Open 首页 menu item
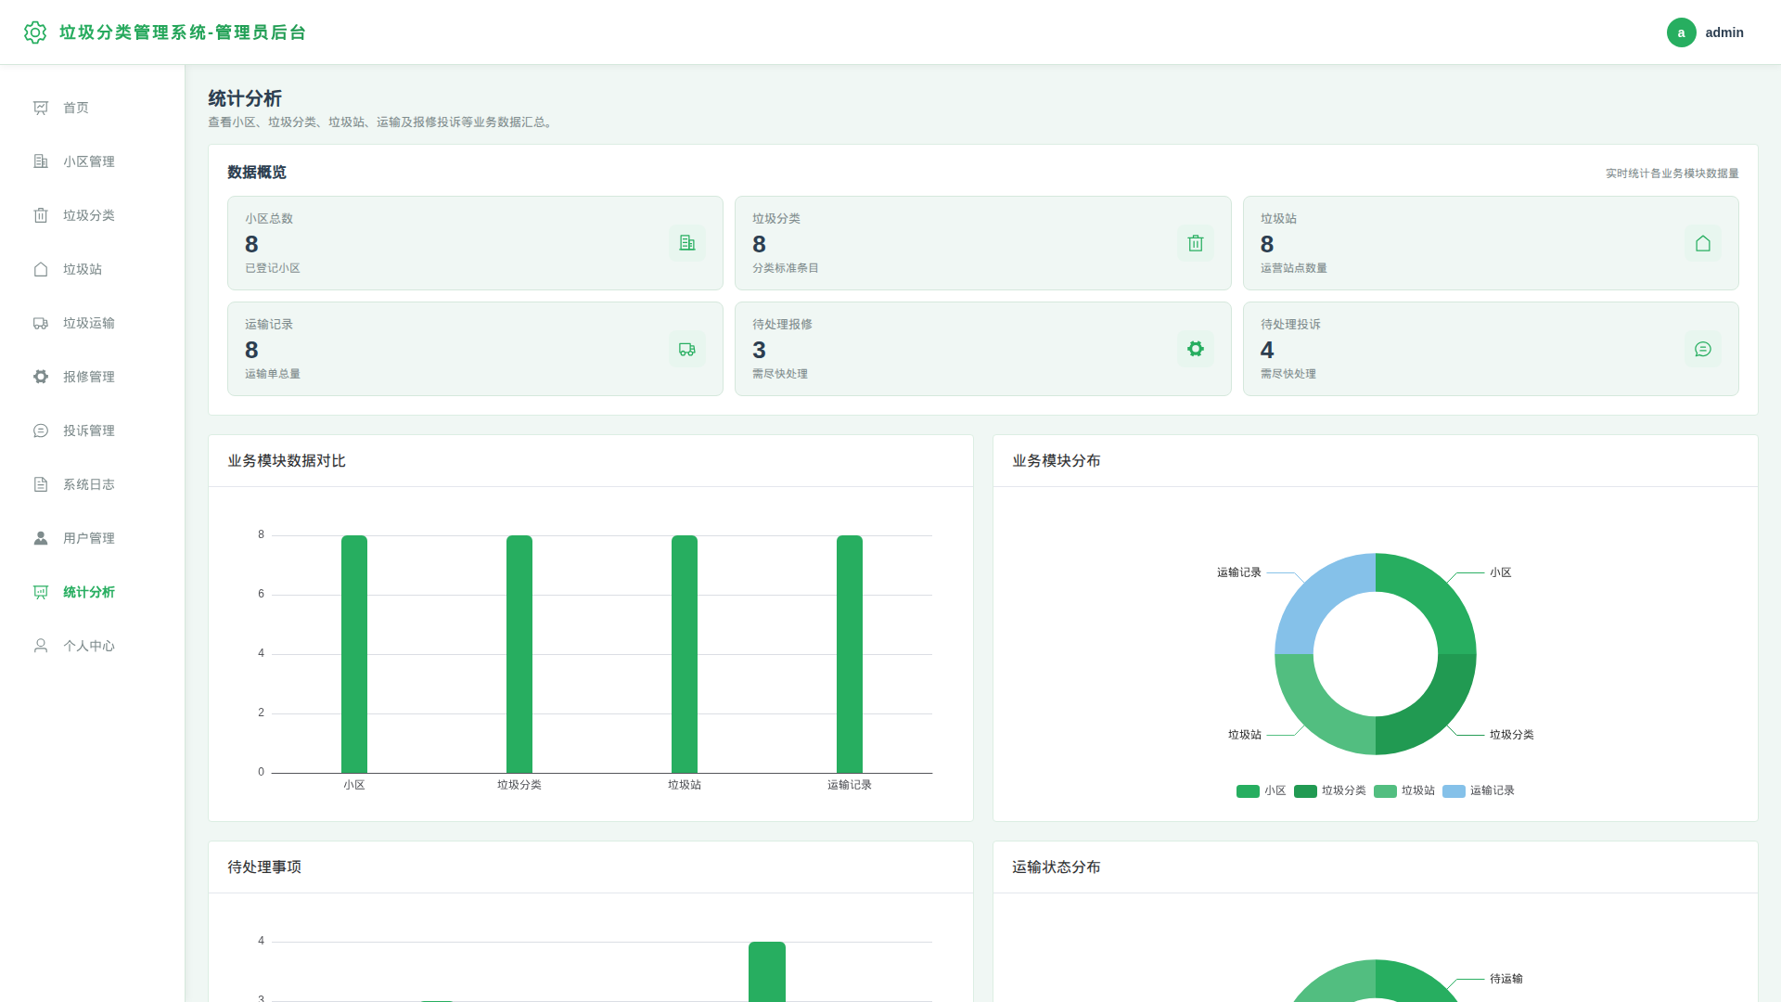 point(93,108)
